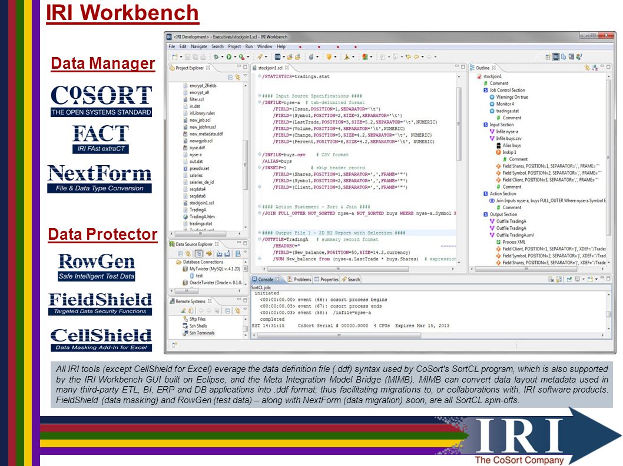Click the sync link icon in Outline toolbar

coord(587,68)
